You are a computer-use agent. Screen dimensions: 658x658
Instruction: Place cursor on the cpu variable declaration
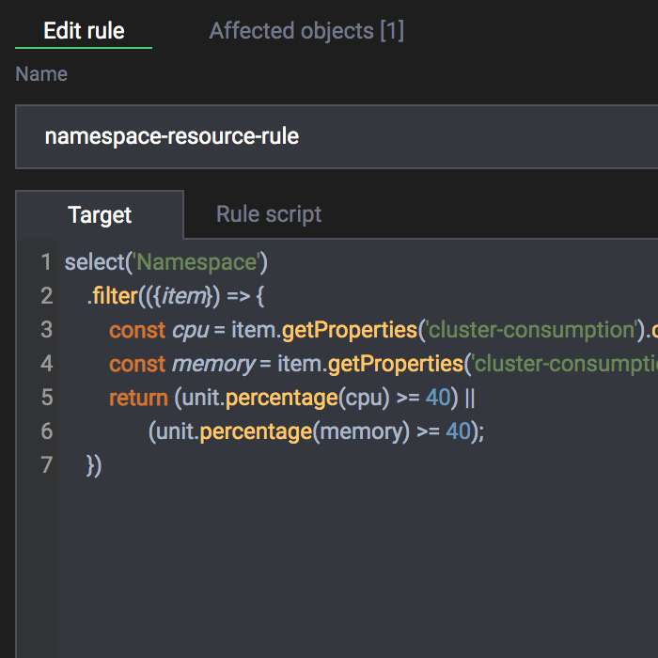(190, 330)
